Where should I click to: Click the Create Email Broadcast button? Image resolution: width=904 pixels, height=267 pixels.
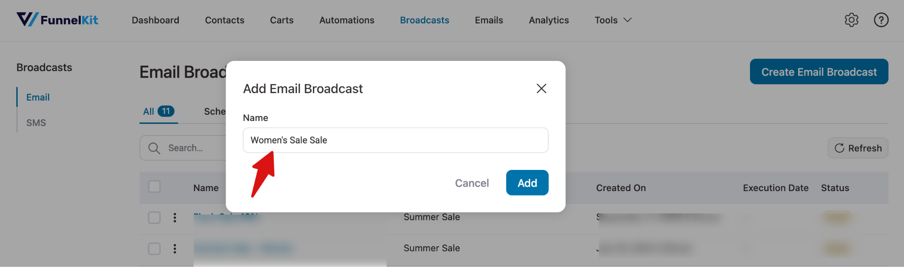[x=818, y=71]
